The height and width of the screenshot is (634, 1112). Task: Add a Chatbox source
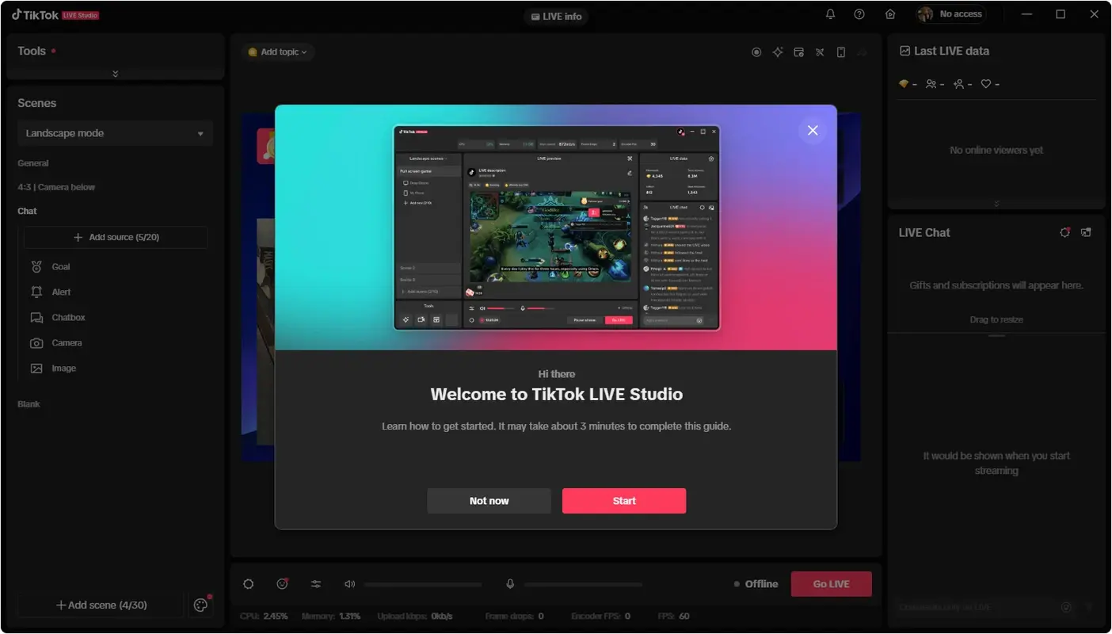[x=67, y=317]
